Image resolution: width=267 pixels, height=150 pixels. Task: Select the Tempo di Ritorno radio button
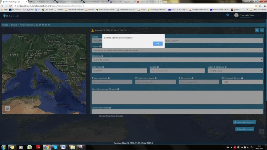point(223,78)
